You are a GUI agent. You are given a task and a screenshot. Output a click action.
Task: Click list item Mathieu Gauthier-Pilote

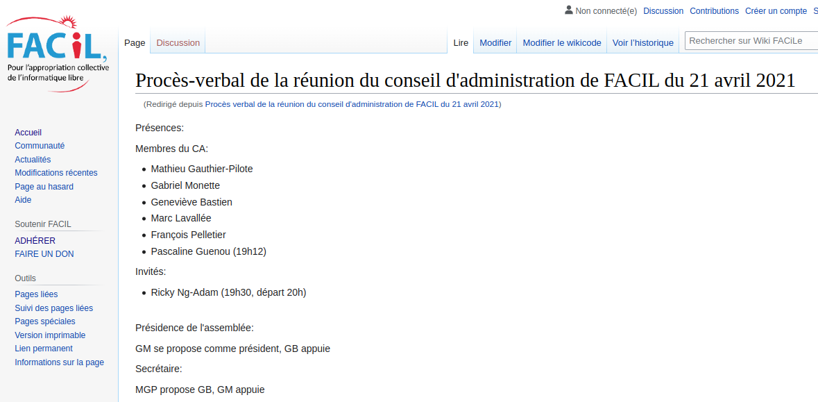point(202,169)
